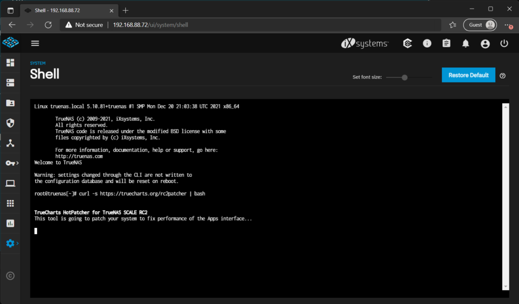Go back in the browser
The image size is (519, 304).
12,25
